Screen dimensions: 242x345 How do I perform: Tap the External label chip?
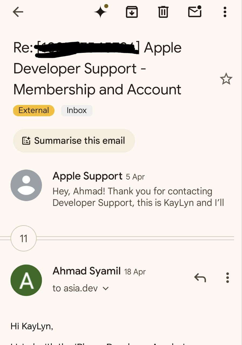34,111
